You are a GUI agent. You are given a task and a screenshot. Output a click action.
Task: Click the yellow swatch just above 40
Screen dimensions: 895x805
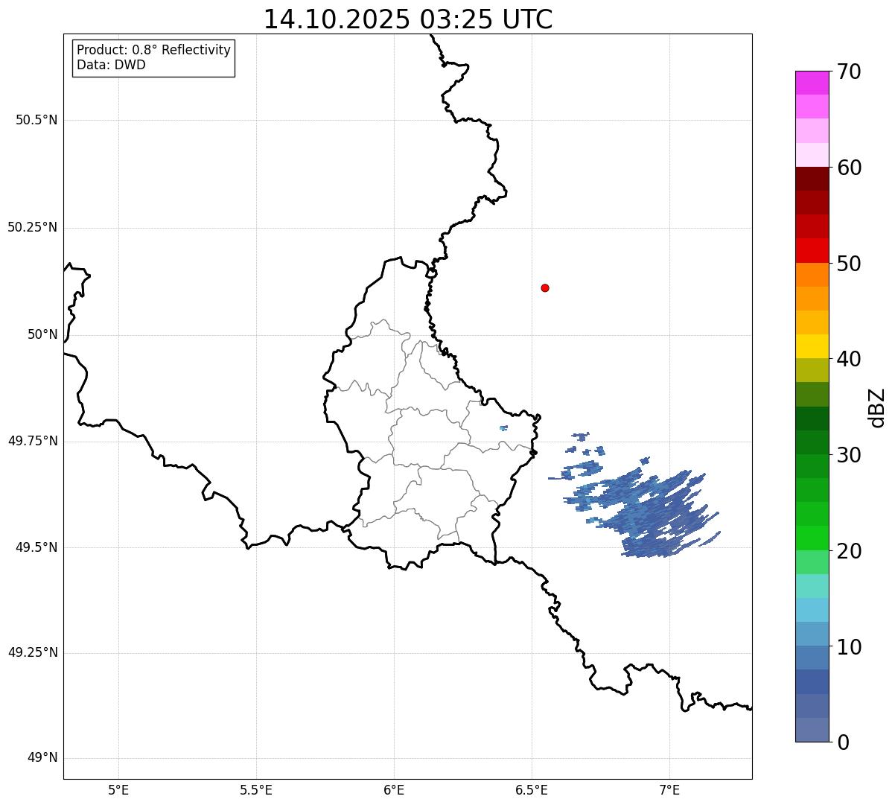pos(812,346)
